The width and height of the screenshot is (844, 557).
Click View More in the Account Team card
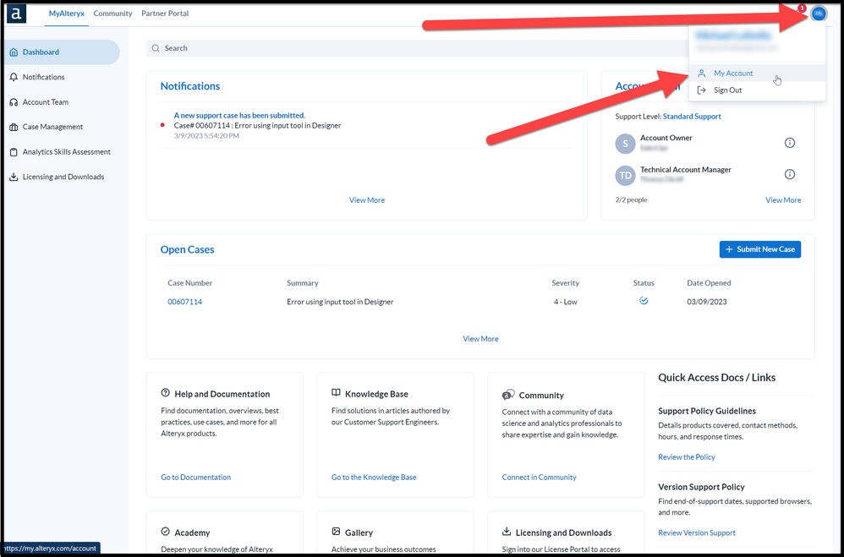pyautogui.click(x=783, y=200)
